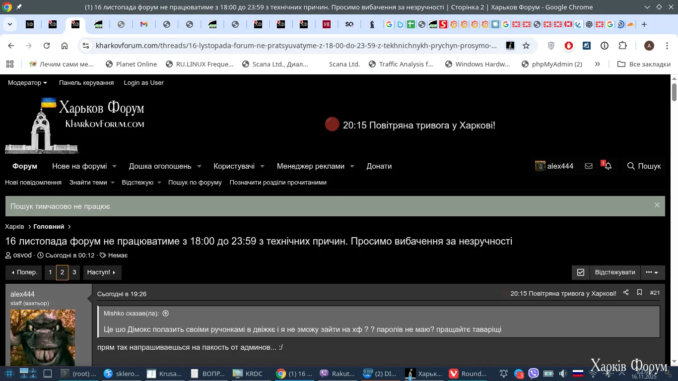Screen dimensions: 678x381
Task: Click the Chrome home button
Action: click(x=65, y=46)
